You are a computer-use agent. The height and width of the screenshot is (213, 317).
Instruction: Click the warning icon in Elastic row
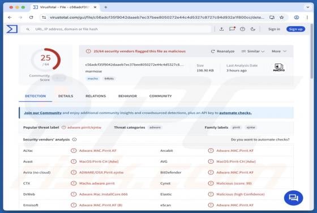(x=211, y=194)
